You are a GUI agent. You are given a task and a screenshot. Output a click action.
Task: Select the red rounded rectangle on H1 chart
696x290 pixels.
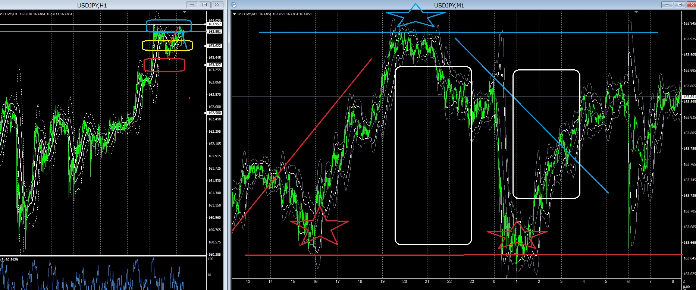(164, 65)
